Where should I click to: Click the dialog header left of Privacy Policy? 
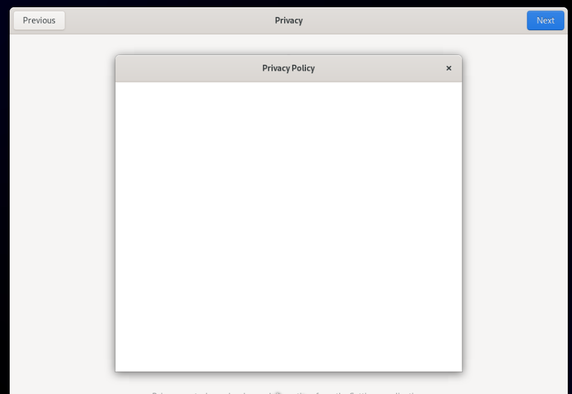[x=189, y=68]
